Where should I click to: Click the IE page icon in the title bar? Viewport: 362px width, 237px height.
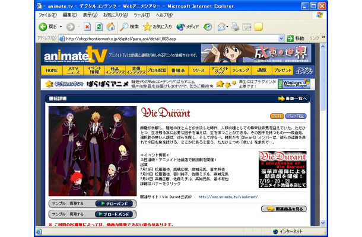[39, 6]
